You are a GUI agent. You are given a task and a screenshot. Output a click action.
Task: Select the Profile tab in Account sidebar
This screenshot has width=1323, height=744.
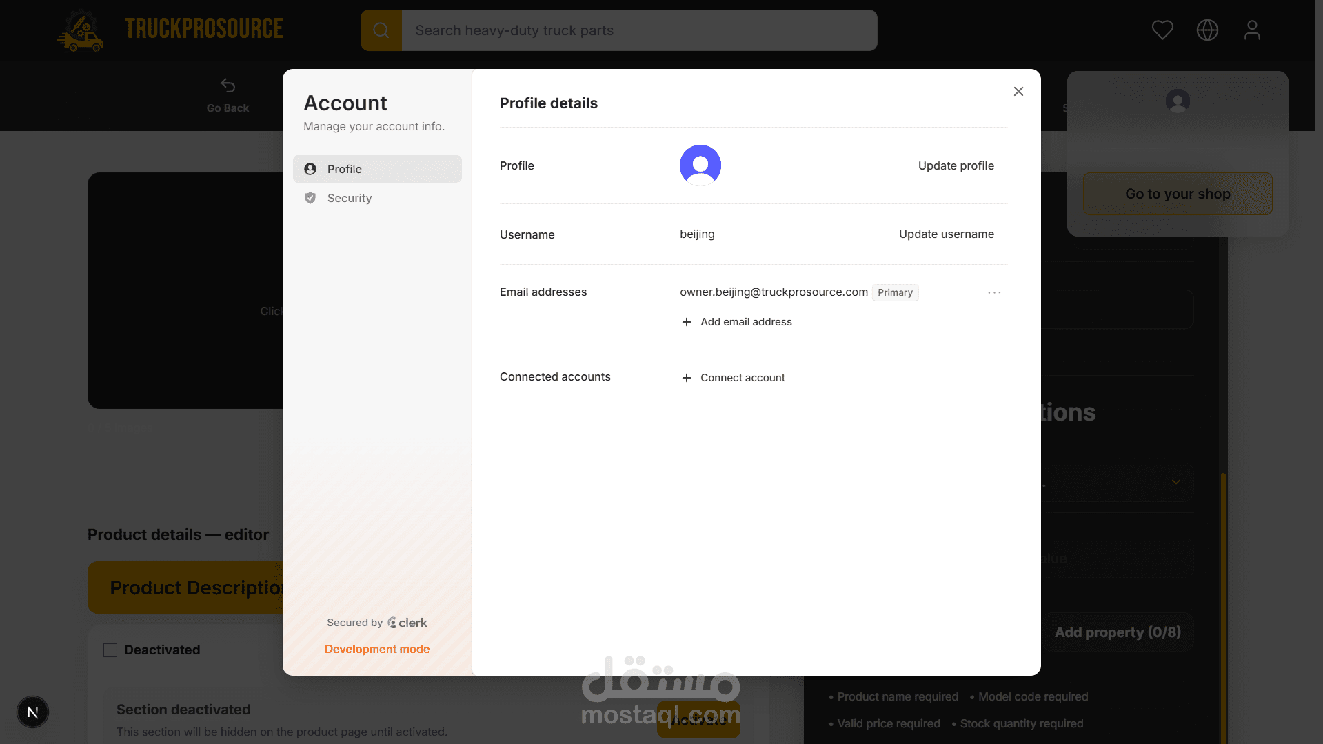pyautogui.click(x=377, y=169)
